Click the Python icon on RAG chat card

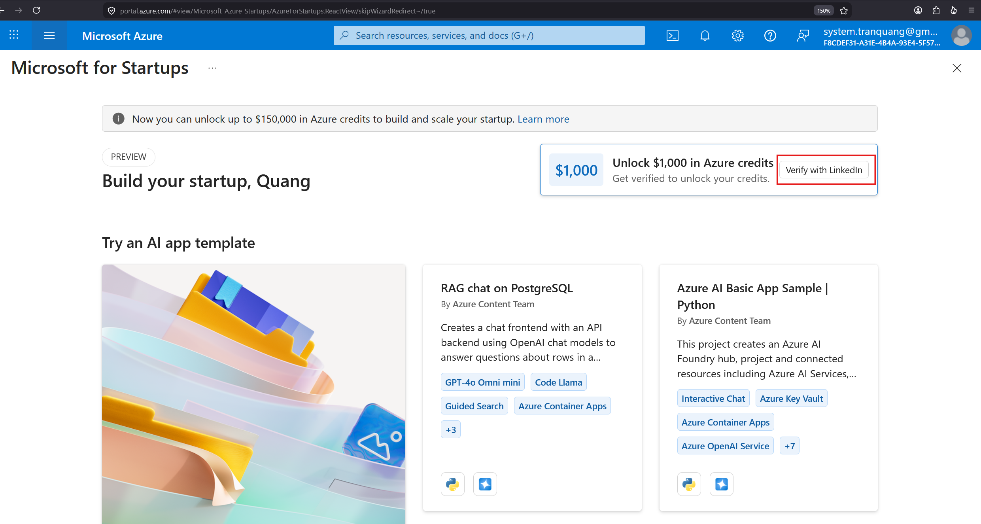[453, 484]
